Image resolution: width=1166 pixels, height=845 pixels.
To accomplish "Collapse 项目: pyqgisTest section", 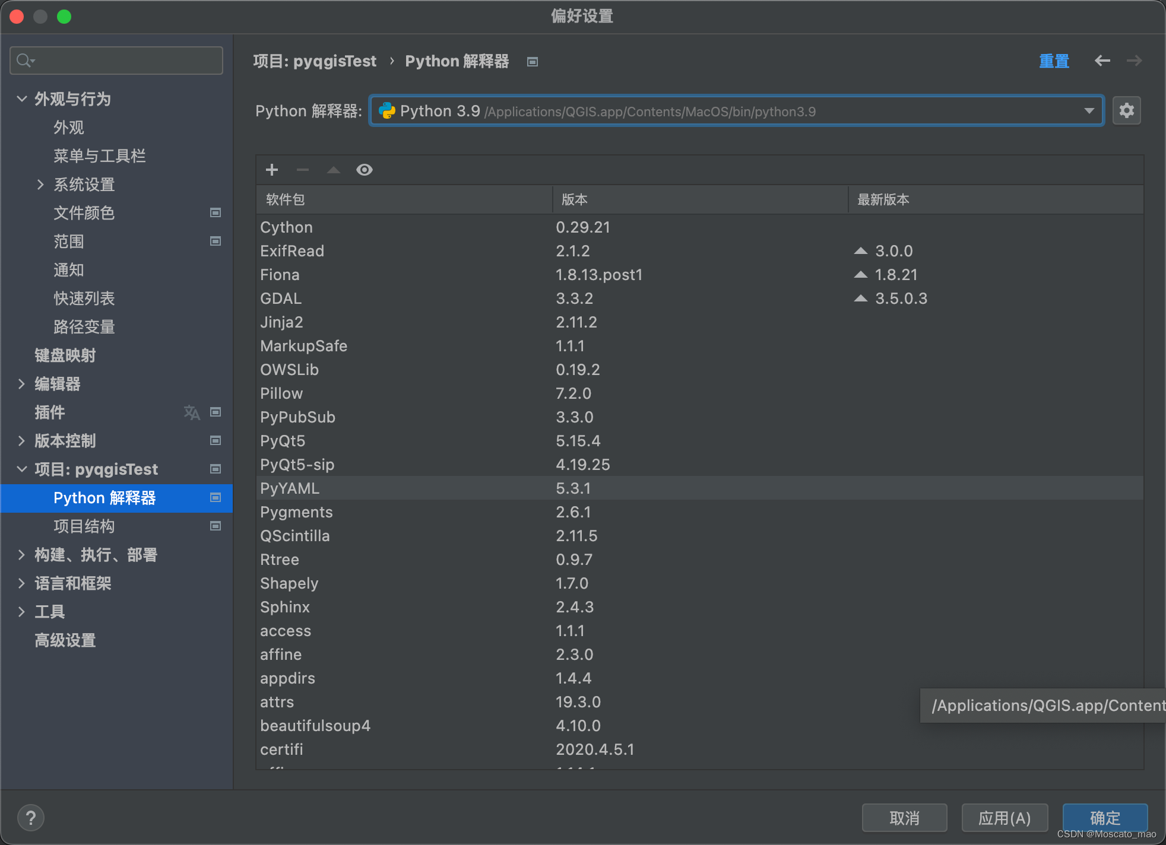I will [x=22, y=469].
